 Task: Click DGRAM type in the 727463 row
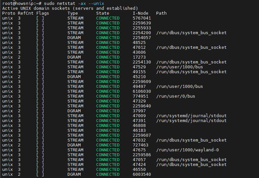[x=74, y=145]
